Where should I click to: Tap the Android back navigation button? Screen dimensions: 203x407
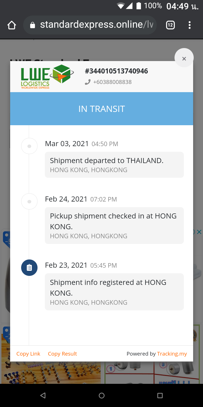(x=43, y=395)
